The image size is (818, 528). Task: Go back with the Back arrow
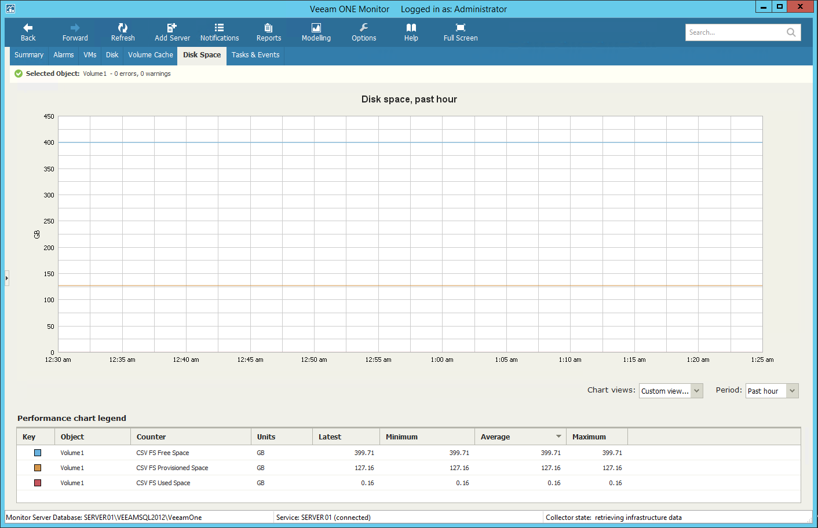point(28,32)
